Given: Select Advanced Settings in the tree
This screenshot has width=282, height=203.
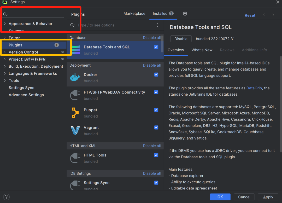Looking at the screenshot, I should point(26,95).
